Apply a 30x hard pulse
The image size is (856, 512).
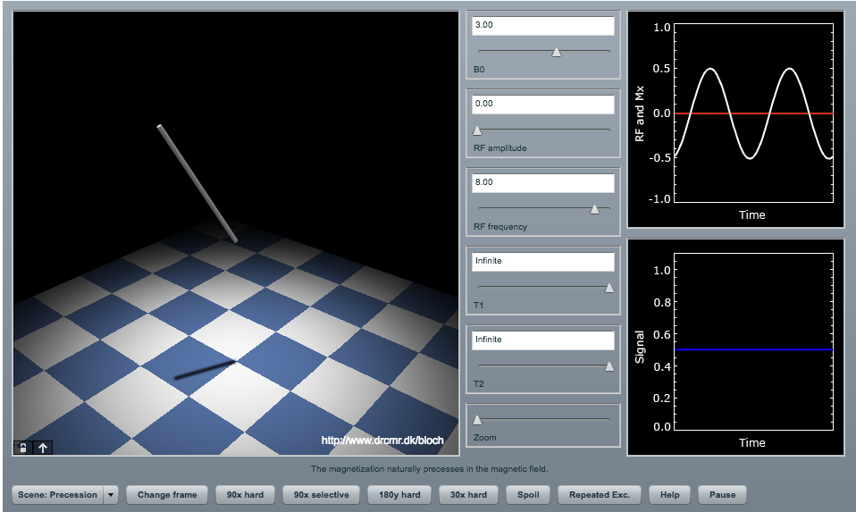(468, 494)
